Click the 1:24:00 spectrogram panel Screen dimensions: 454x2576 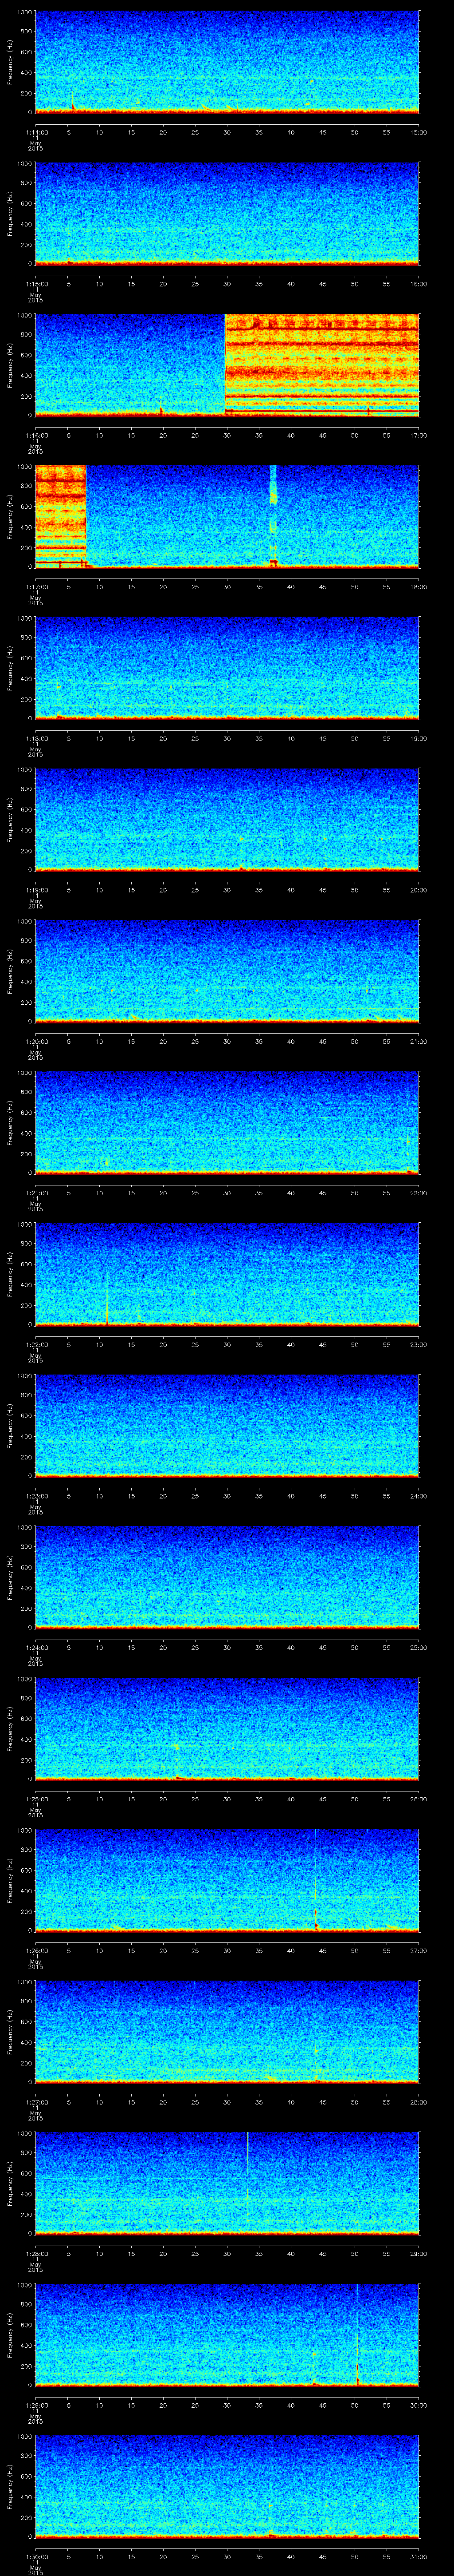pyautogui.click(x=227, y=1577)
